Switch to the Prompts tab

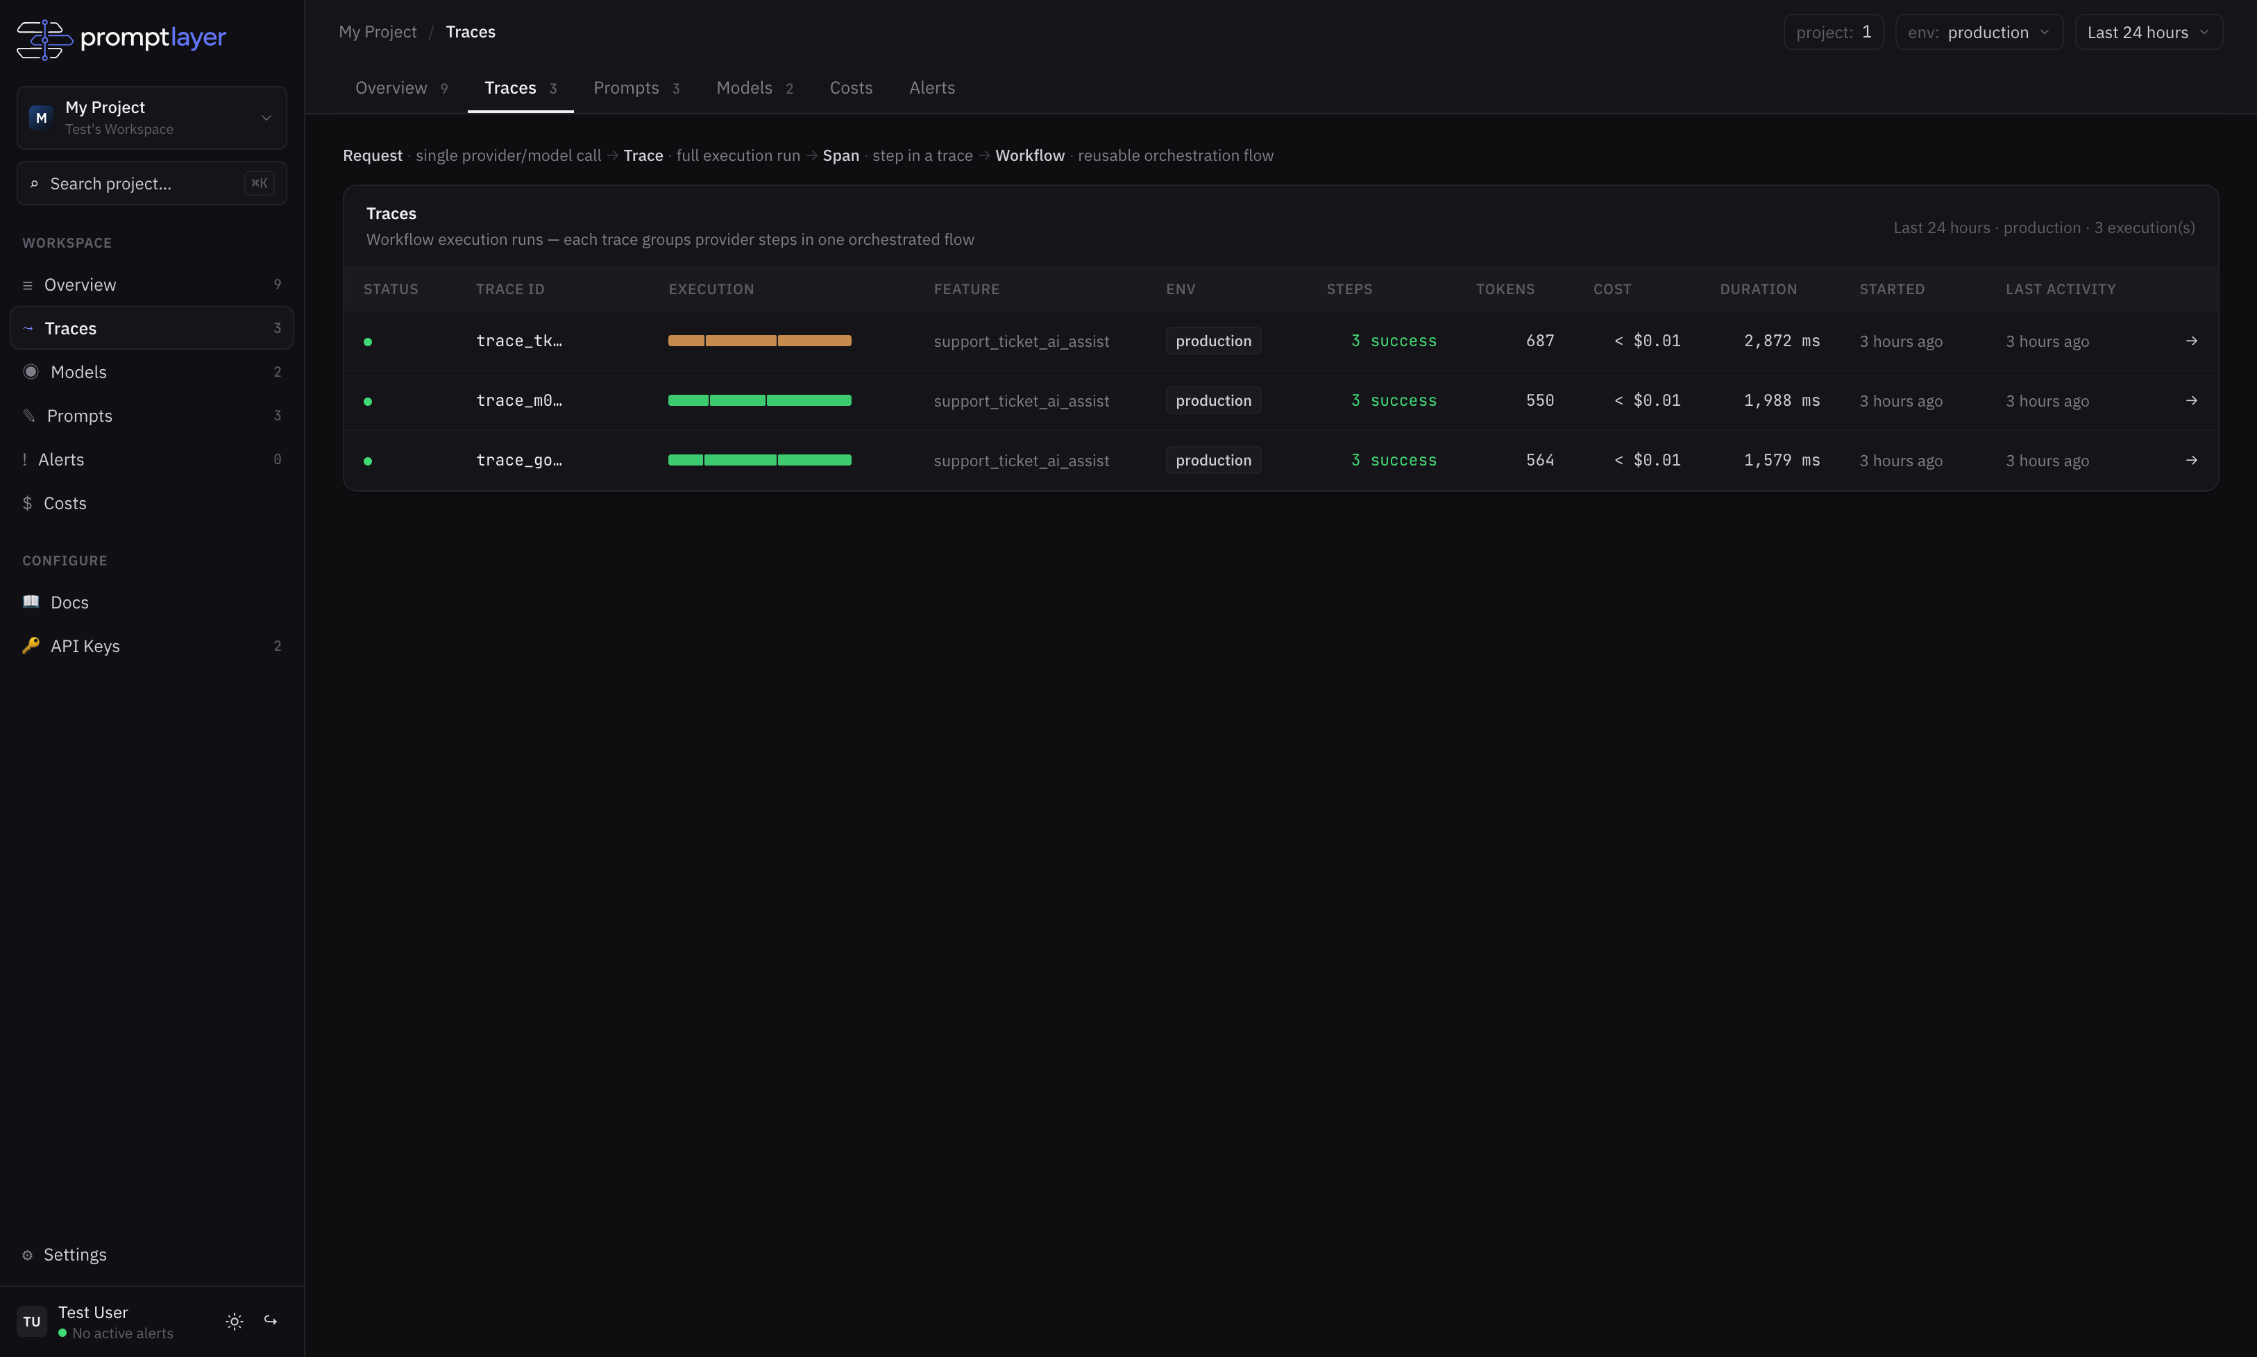pyautogui.click(x=636, y=88)
